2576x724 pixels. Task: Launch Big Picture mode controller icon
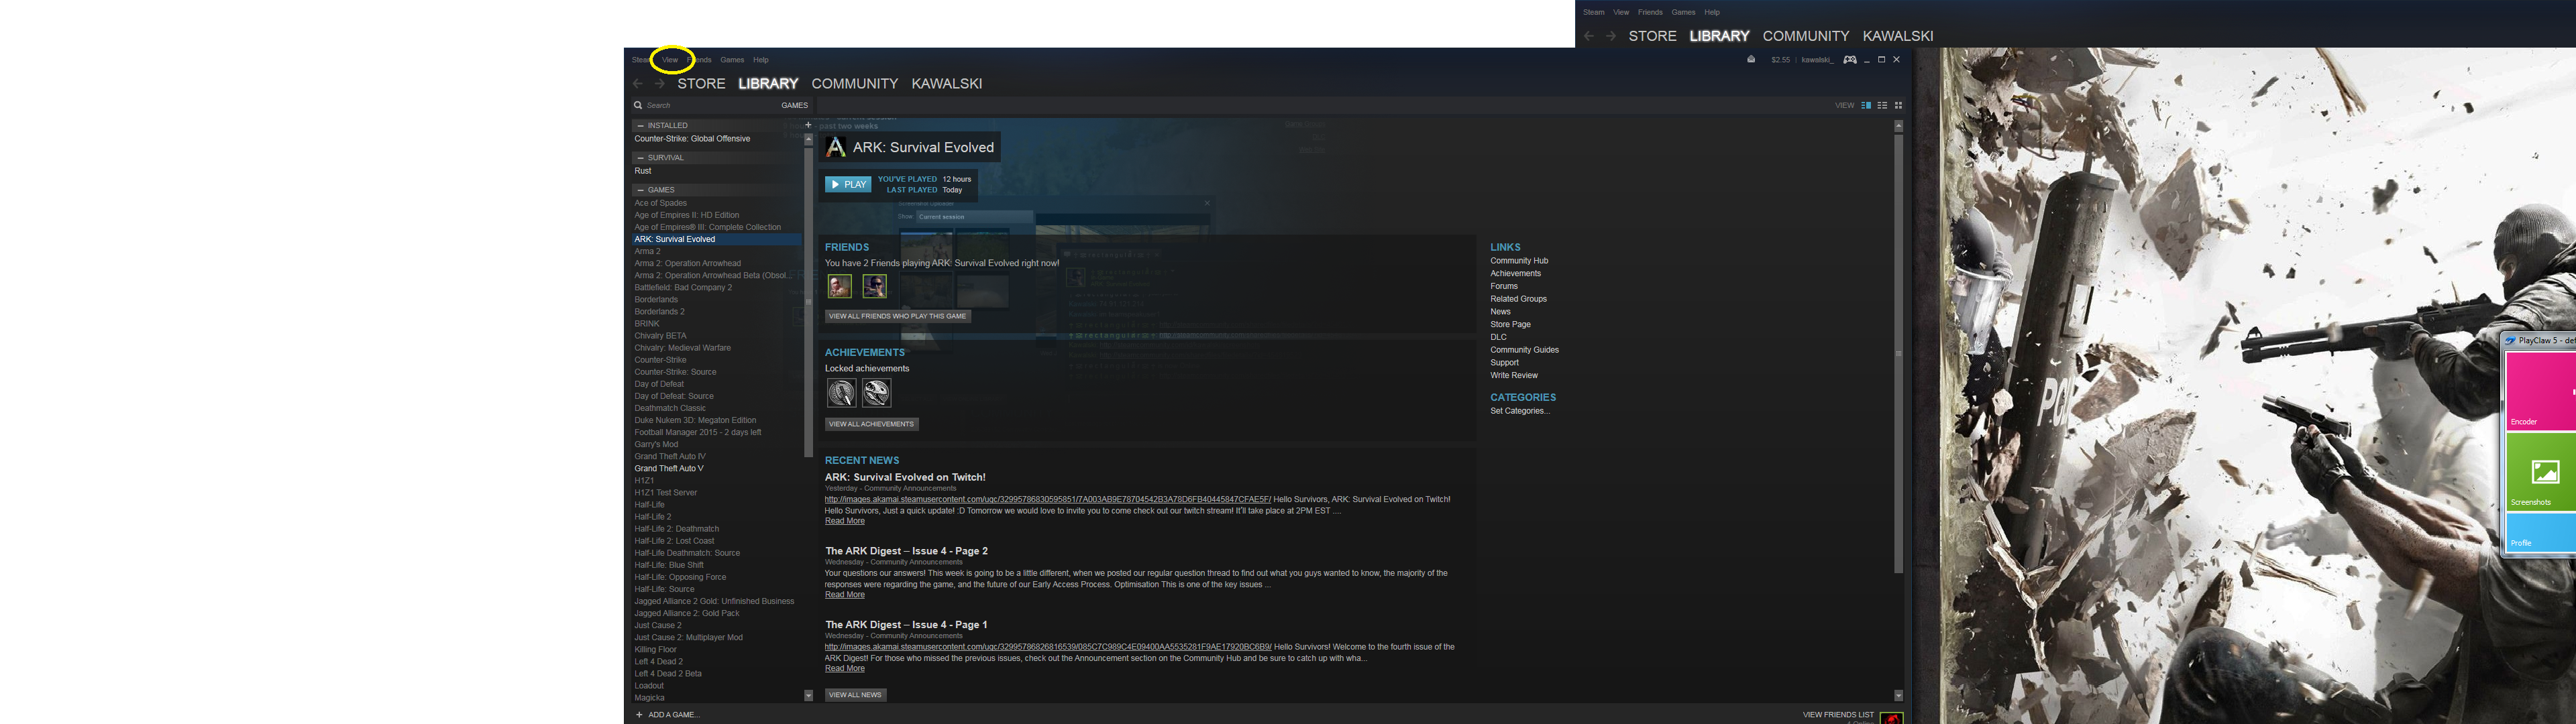pos(1850,60)
